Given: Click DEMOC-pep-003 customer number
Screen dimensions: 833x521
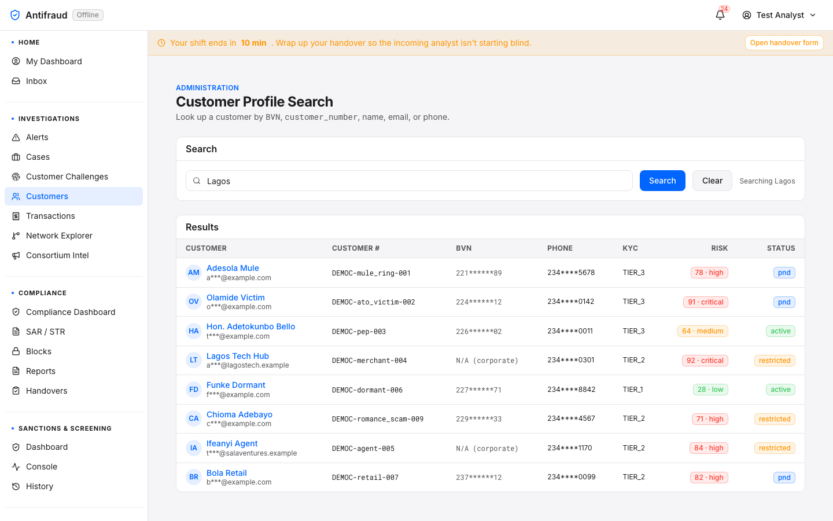Looking at the screenshot, I should 359,332.
